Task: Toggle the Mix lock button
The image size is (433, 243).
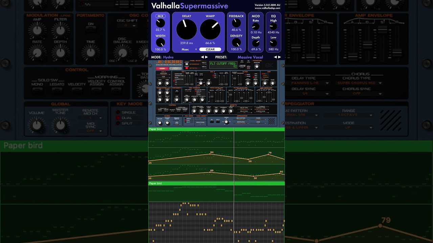Action: (160, 16)
